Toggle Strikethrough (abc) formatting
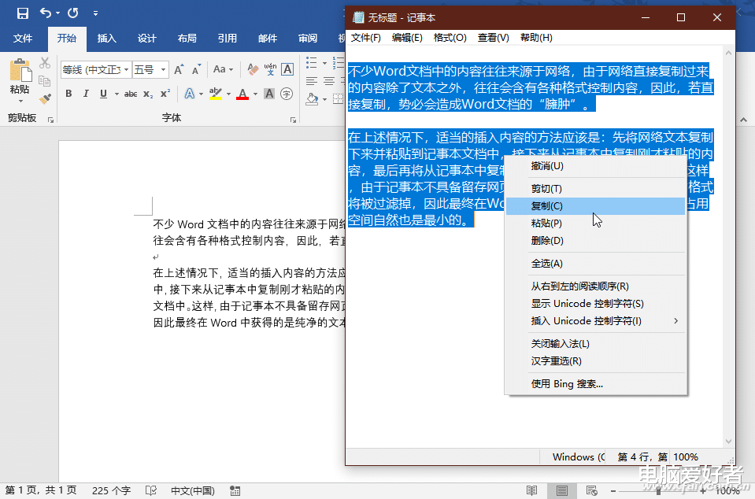 (131, 94)
